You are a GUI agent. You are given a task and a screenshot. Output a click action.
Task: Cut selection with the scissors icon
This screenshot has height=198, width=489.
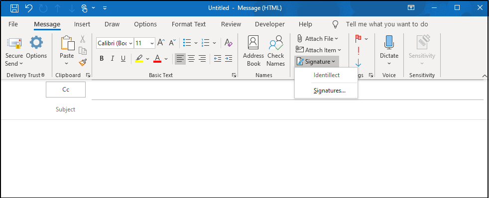pos(83,39)
